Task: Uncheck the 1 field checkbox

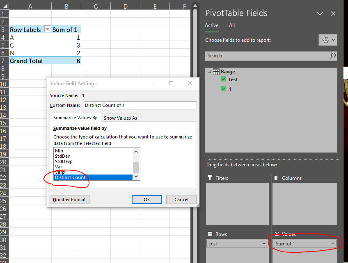Action: (x=223, y=89)
